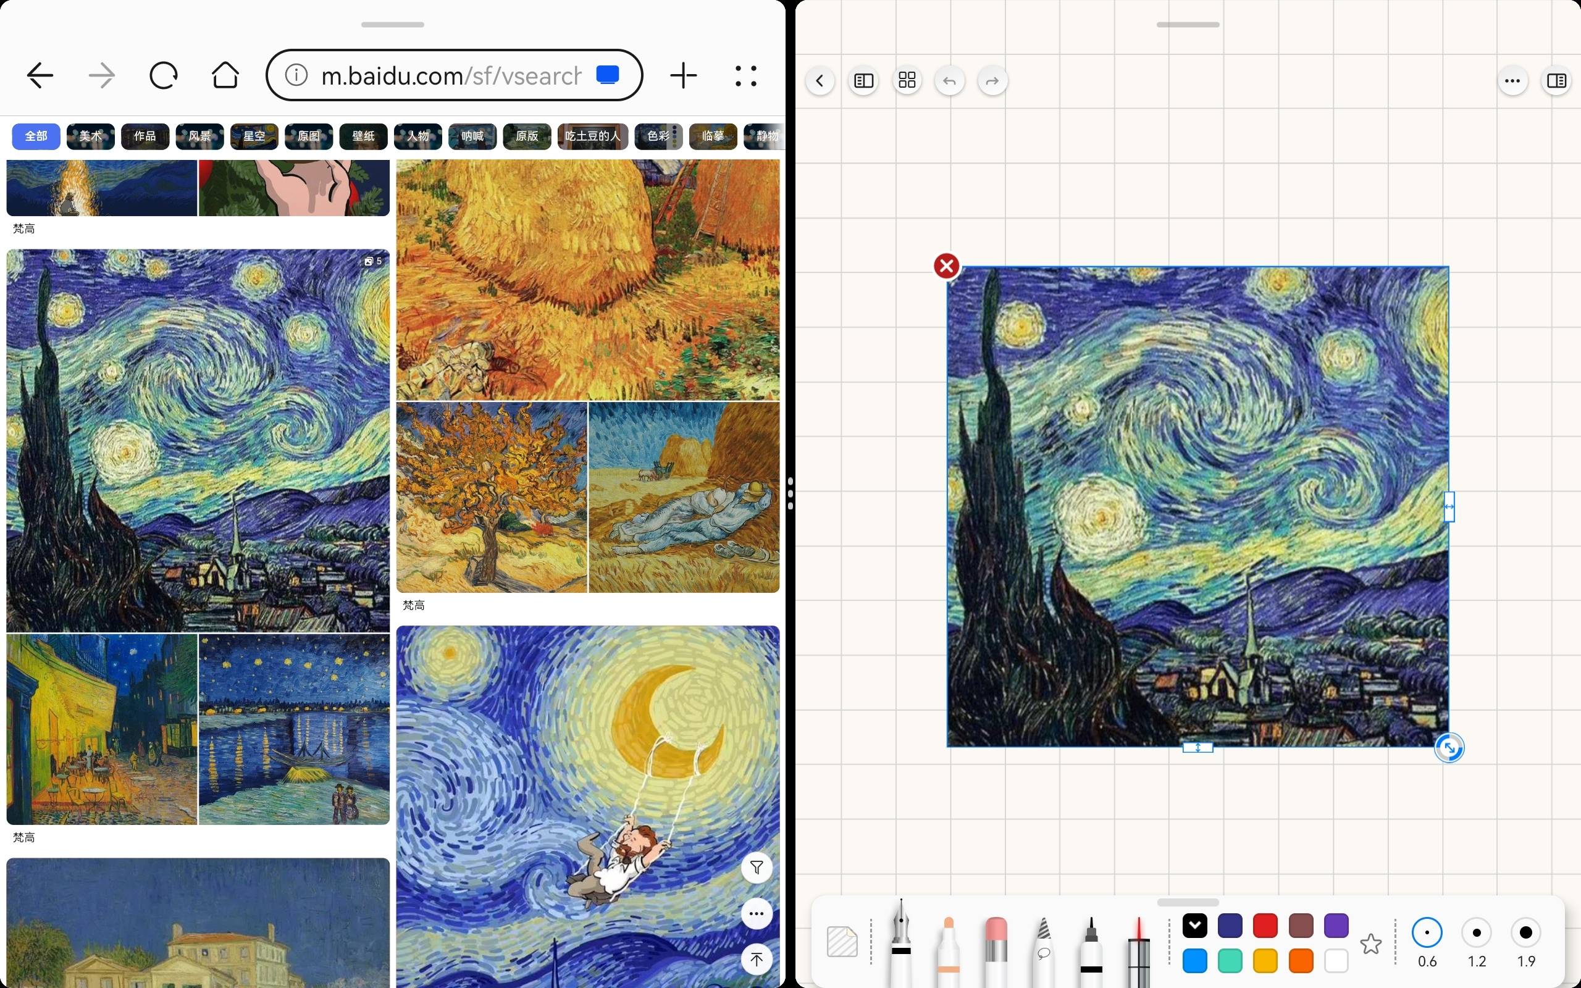
Task: Open the page grid overview
Action: tap(907, 81)
